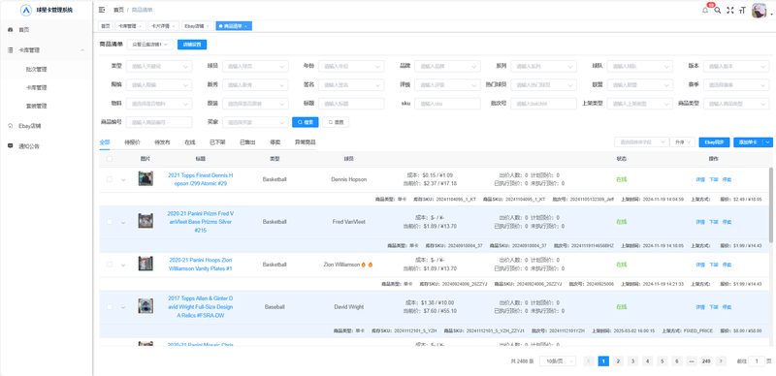Click the blue 搜索 button
Image resolution: width=776 pixels, height=376 pixels.
click(x=306, y=122)
